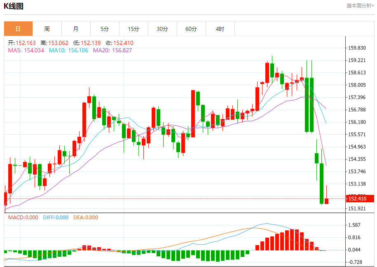377x267 pixels.
Task: Open the 5分 interval tab
Action: tap(105, 29)
